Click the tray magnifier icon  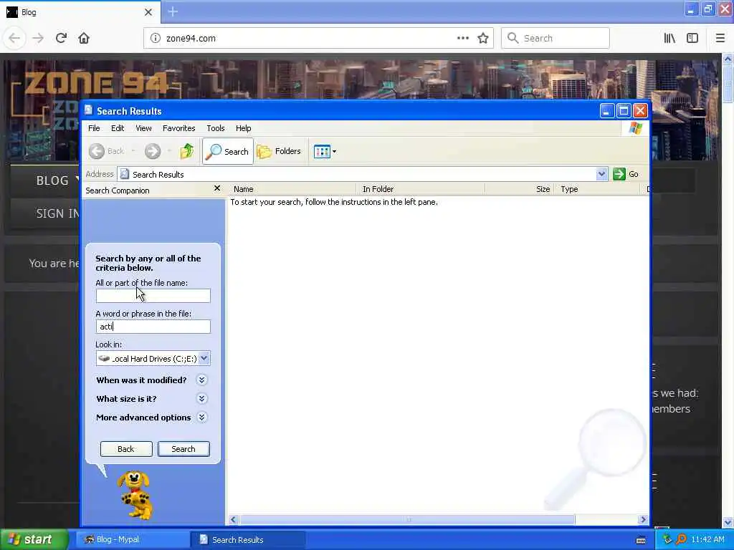(681, 539)
